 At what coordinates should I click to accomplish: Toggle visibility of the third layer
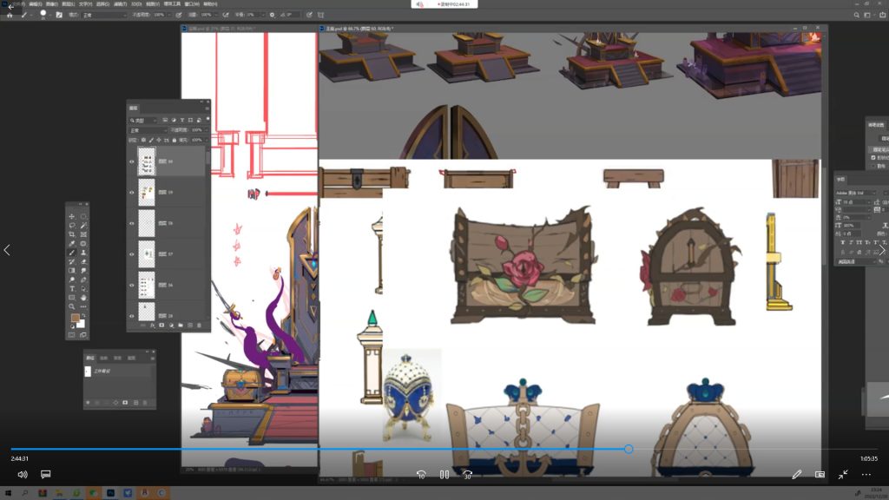132,223
